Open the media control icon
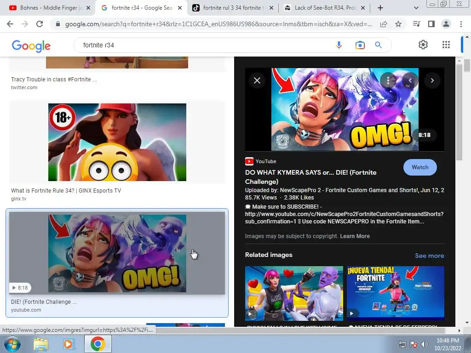 [417, 24]
